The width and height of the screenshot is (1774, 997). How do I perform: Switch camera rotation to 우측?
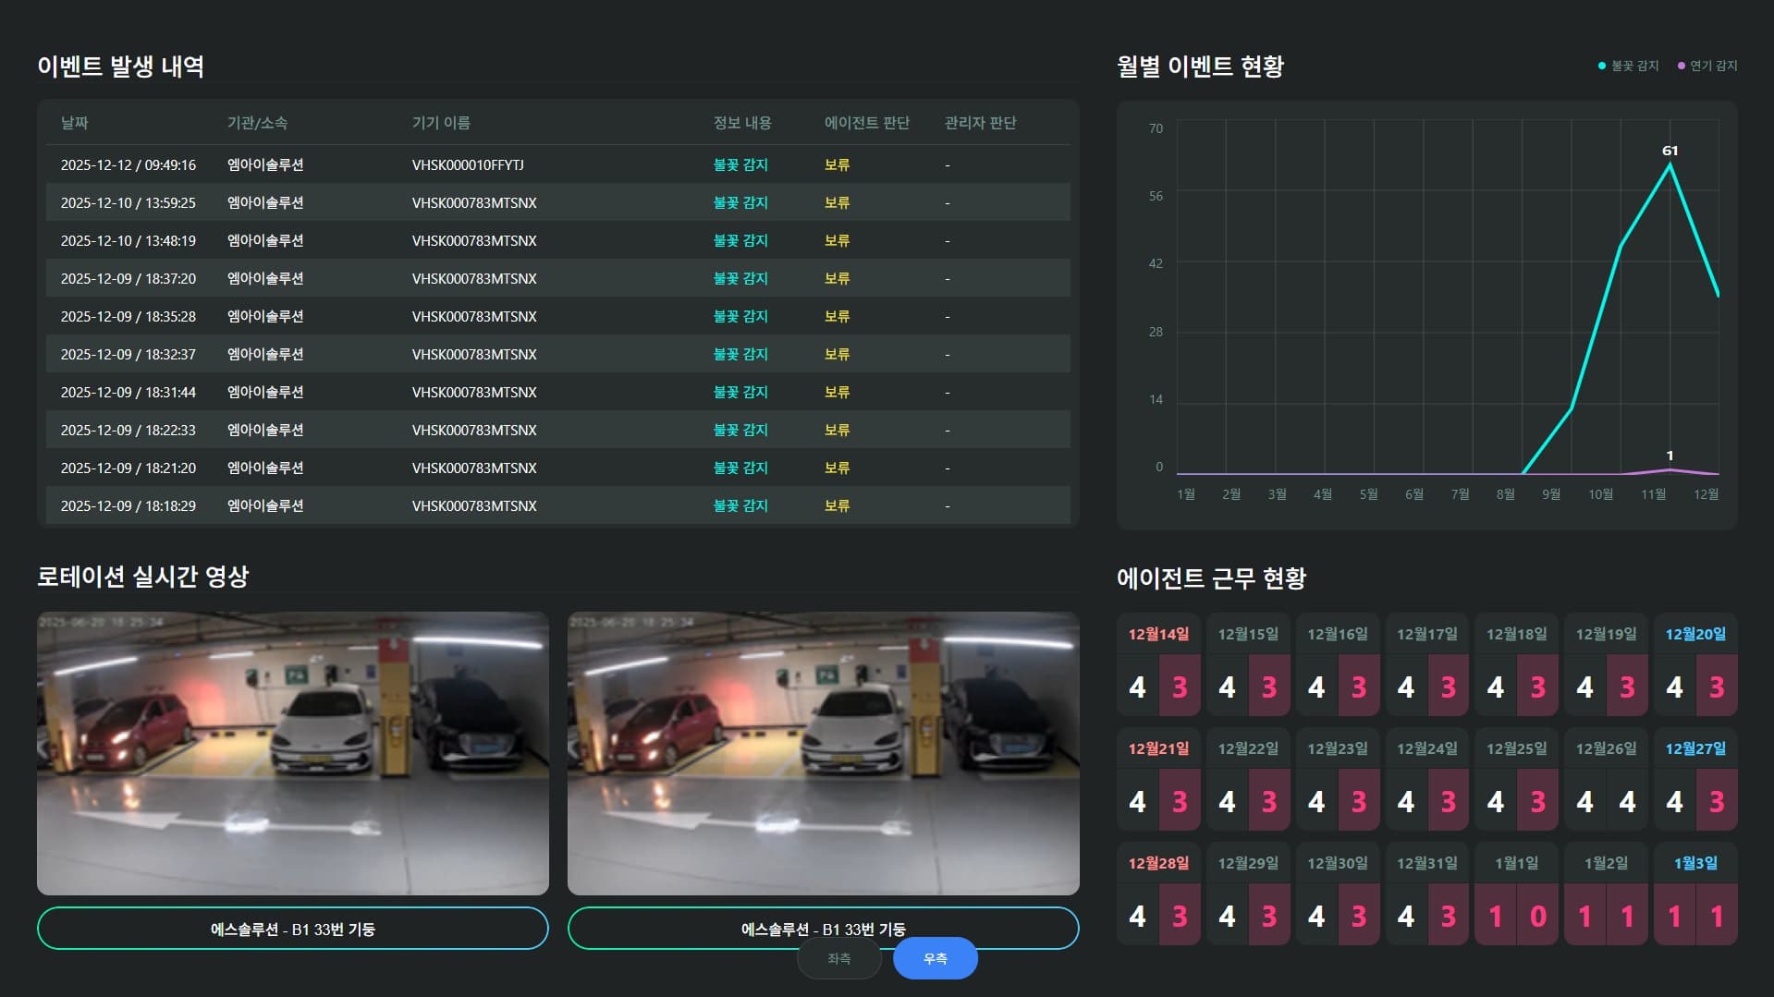[x=935, y=958]
